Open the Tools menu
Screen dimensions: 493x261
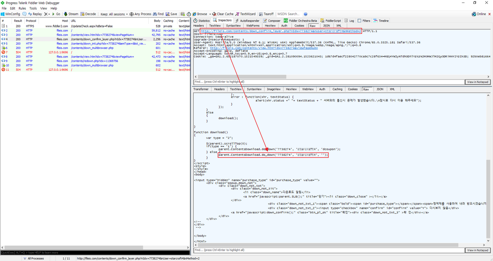33,8
